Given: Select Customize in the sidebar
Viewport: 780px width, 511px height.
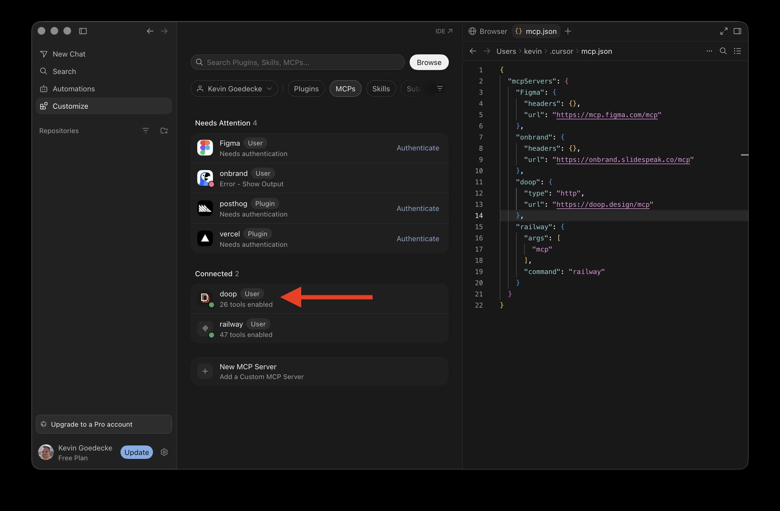Looking at the screenshot, I should point(104,106).
